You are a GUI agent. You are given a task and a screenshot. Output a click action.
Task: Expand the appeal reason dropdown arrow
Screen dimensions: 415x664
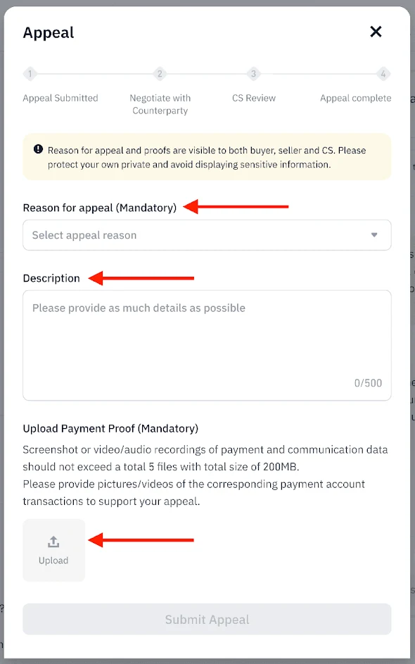point(374,235)
